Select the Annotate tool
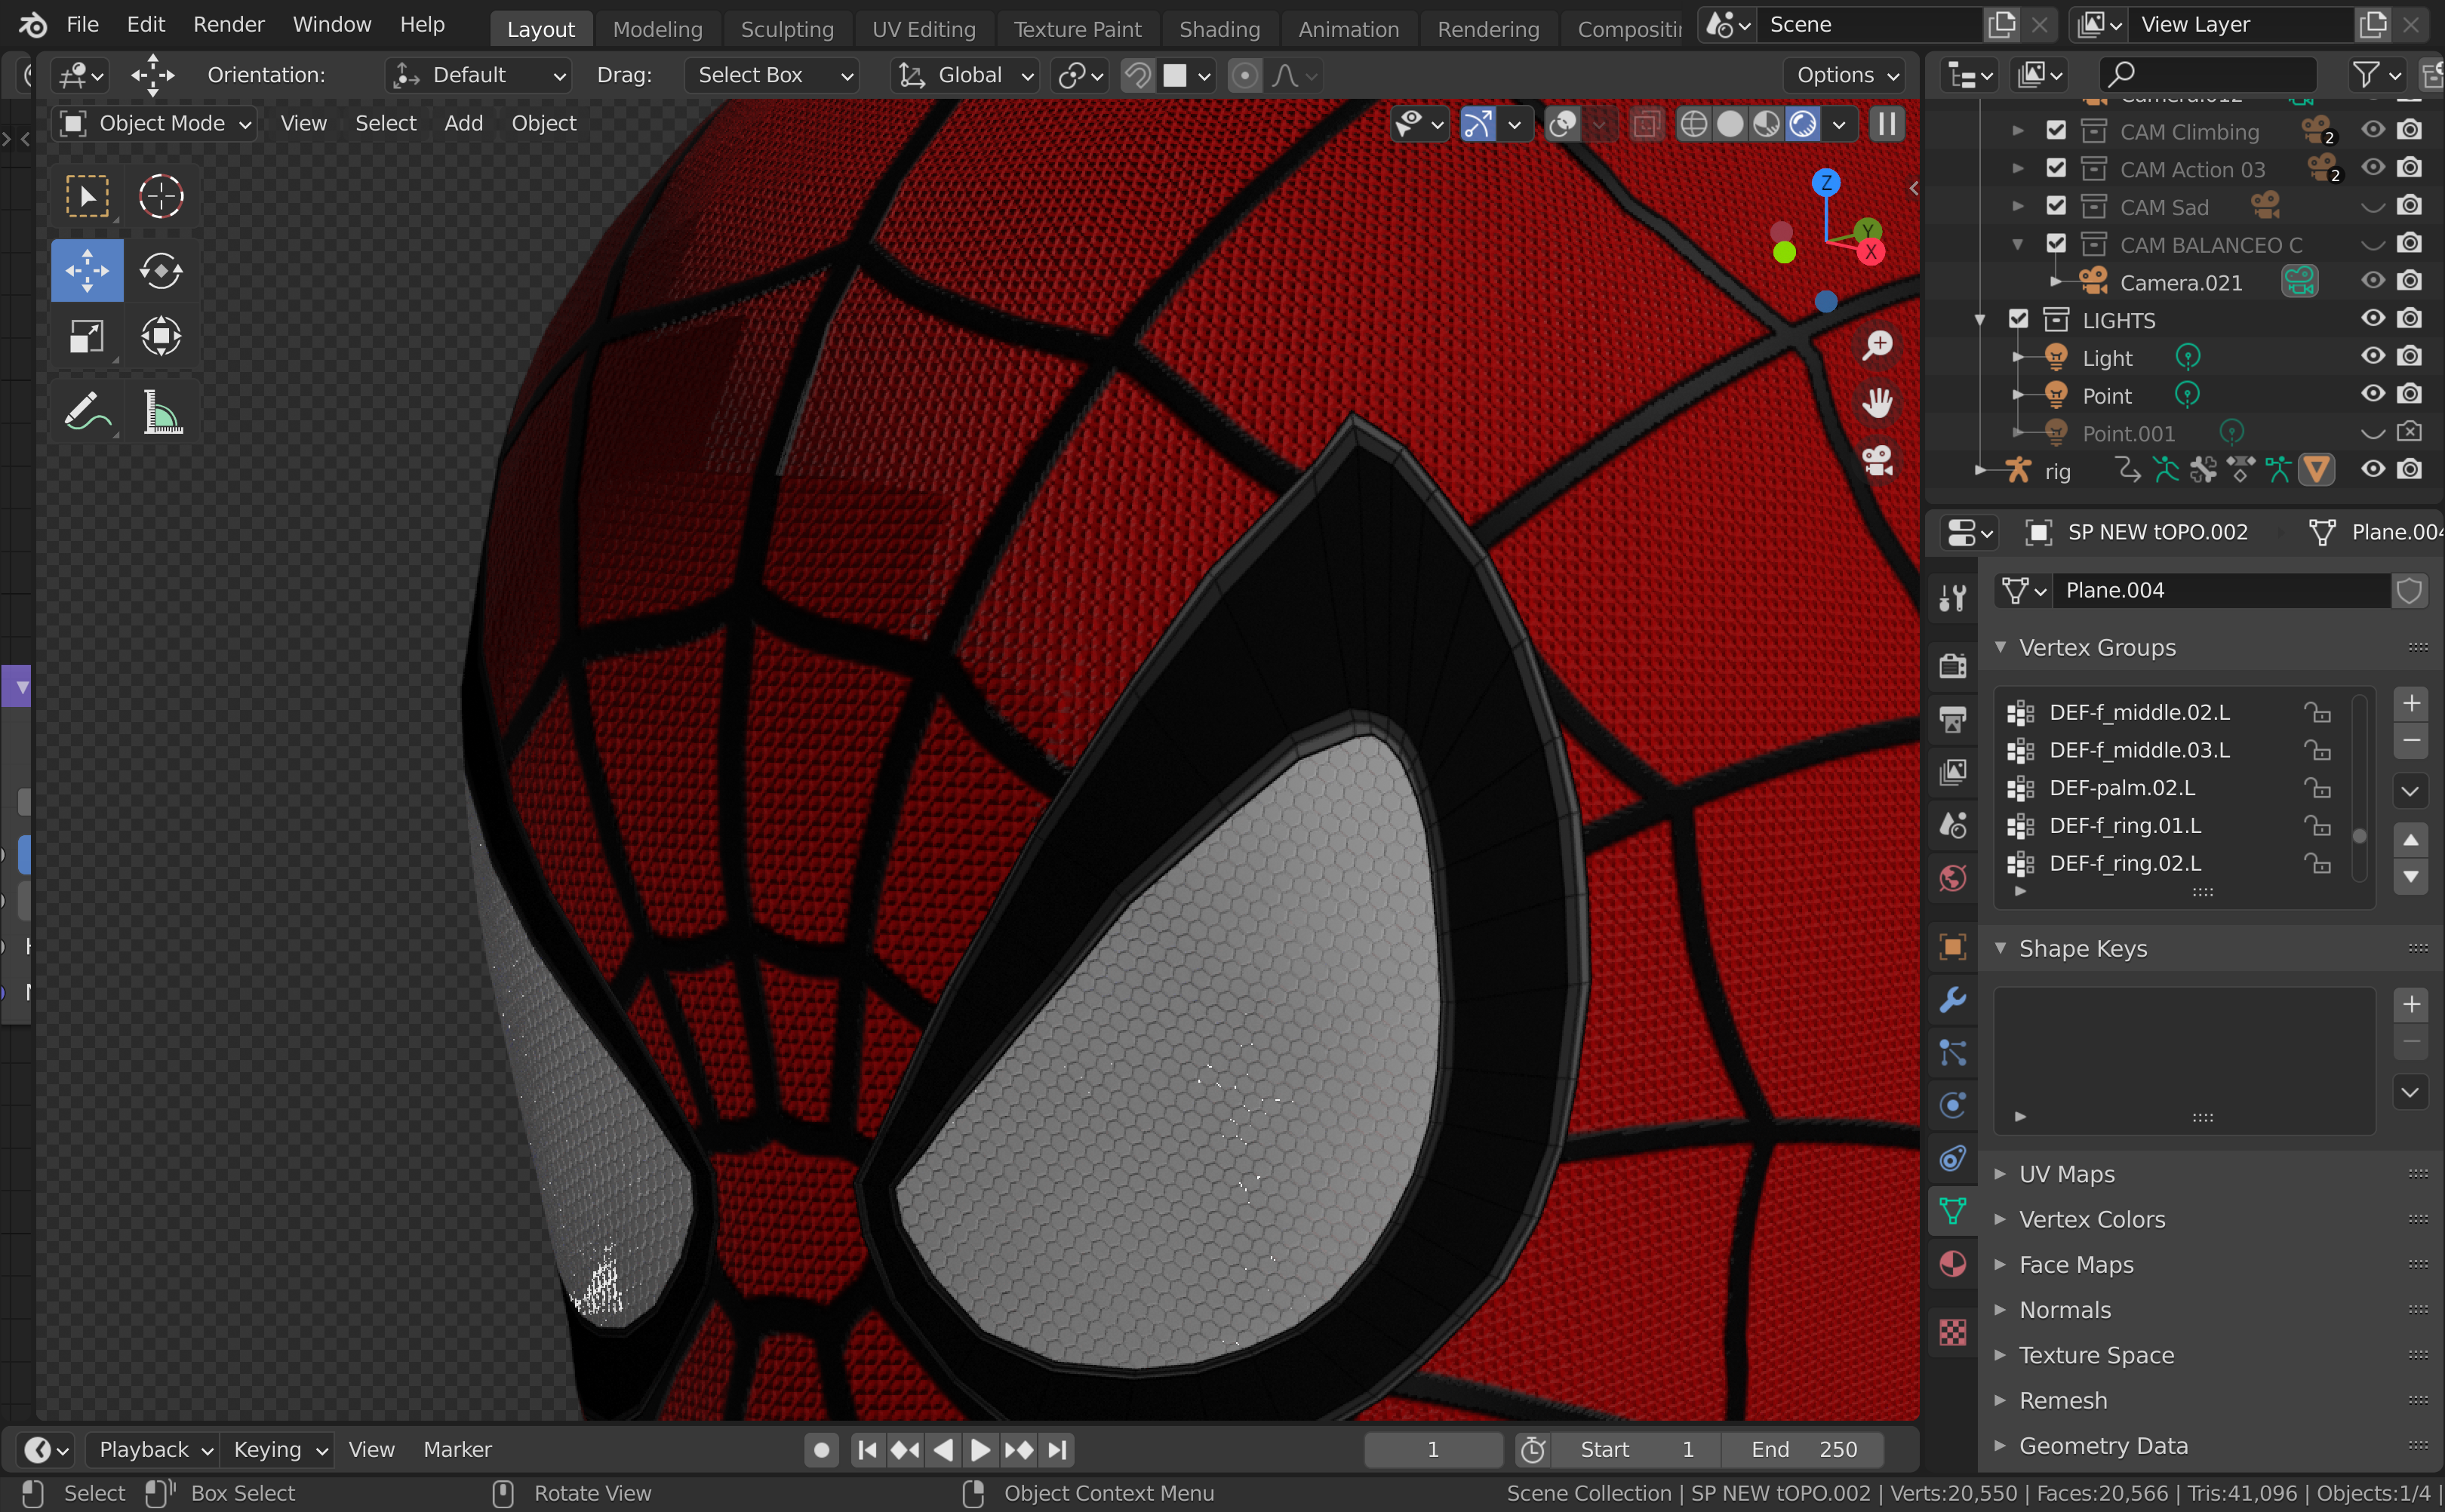2445x1512 pixels. click(87, 411)
